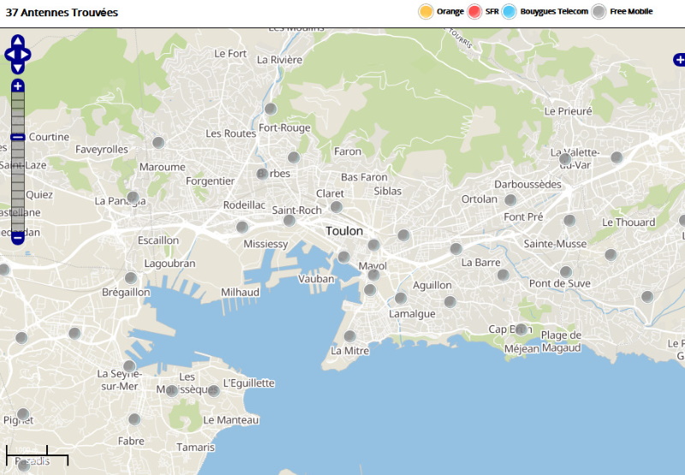Click the Orange operator legend circle
The image size is (685, 475).
pos(426,11)
